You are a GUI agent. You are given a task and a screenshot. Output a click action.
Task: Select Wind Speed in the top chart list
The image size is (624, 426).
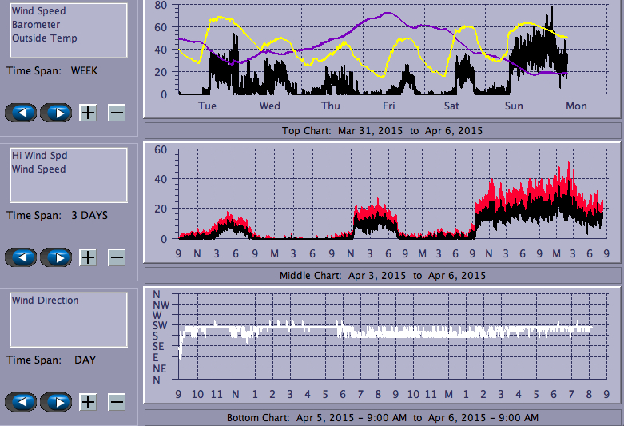[38, 11]
